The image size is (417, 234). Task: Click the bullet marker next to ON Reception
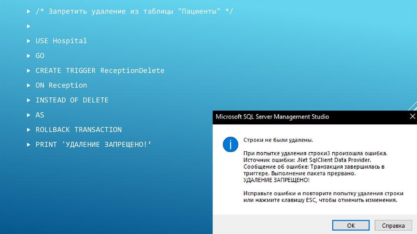(29, 85)
